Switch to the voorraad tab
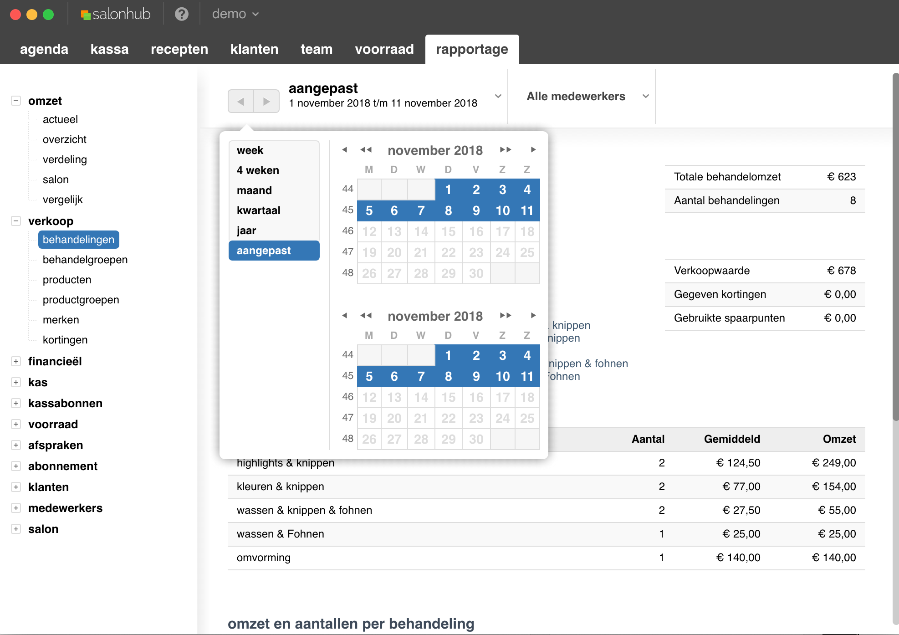This screenshot has height=635, width=899. point(384,49)
